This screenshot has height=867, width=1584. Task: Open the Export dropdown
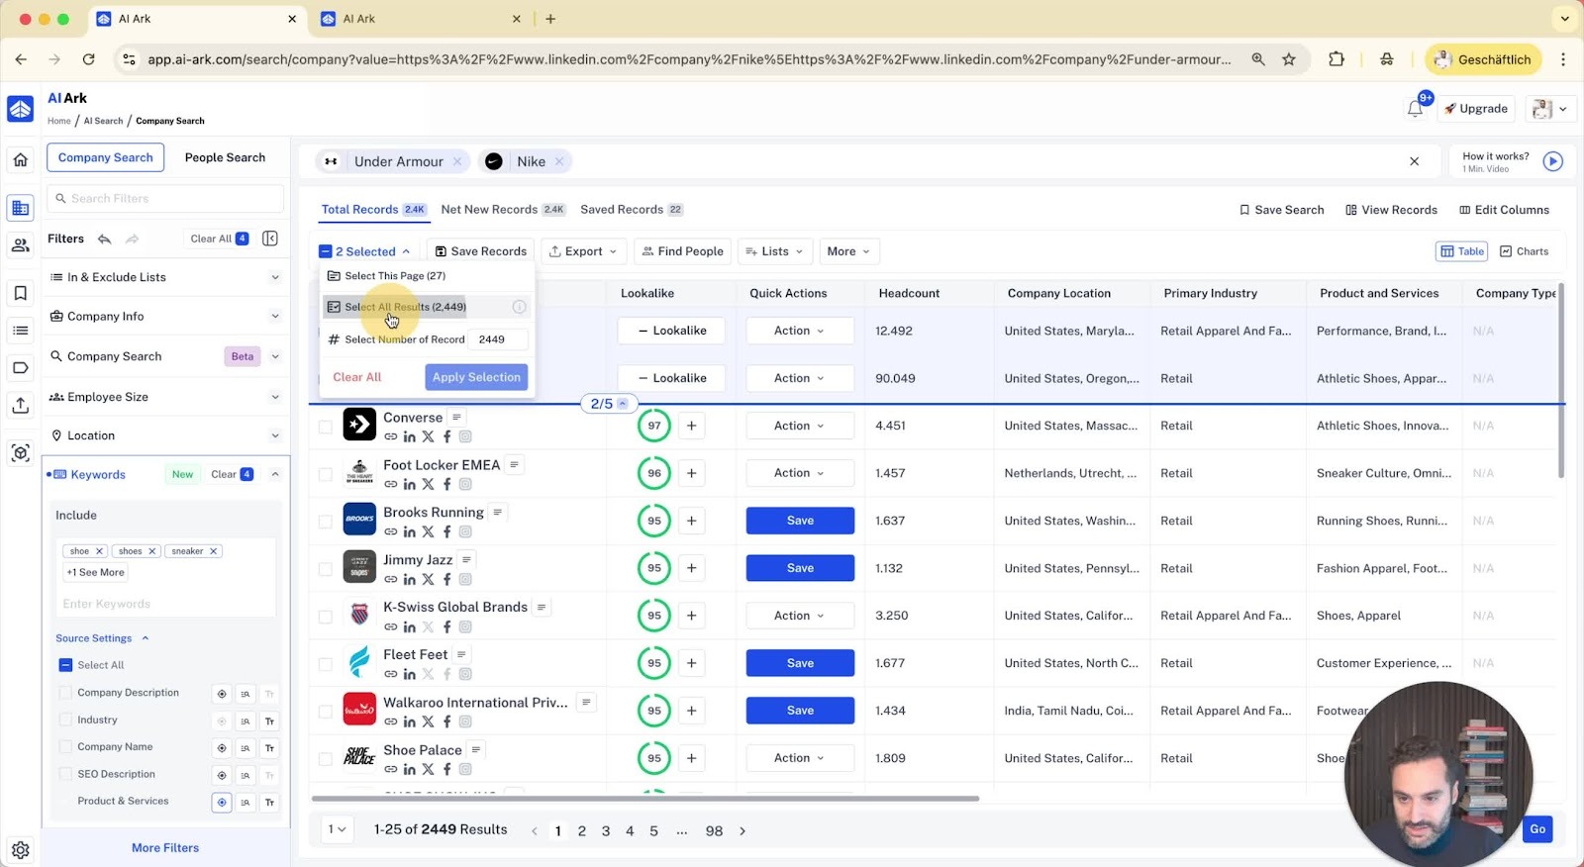tap(584, 251)
